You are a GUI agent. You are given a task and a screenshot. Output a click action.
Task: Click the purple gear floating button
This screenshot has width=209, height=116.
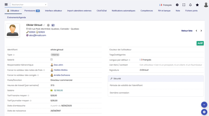pyautogui.click(x=204, y=112)
